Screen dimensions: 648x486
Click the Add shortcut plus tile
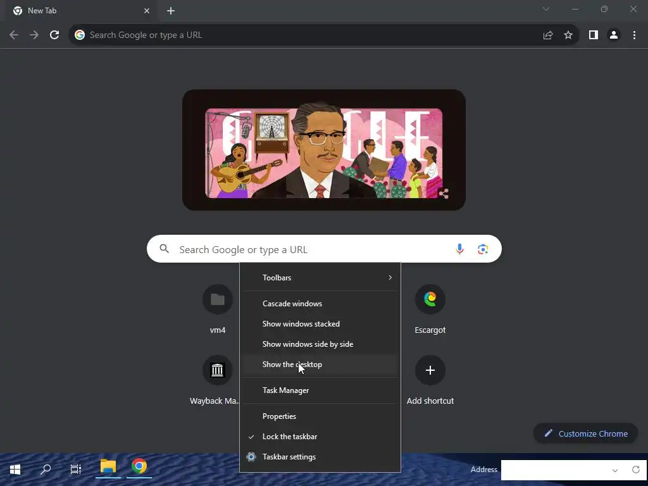pos(430,380)
